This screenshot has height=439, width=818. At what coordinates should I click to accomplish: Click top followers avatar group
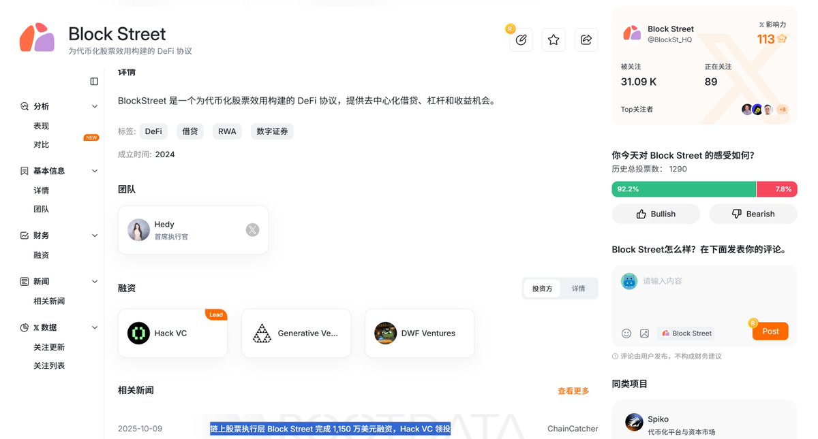tap(765, 109)
